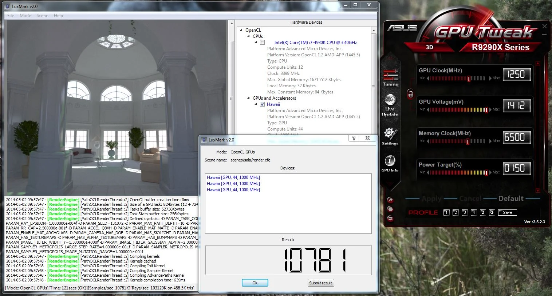Open Live Update in GPU Tweak
Screen dimensions: 552x296
(390, 105)
